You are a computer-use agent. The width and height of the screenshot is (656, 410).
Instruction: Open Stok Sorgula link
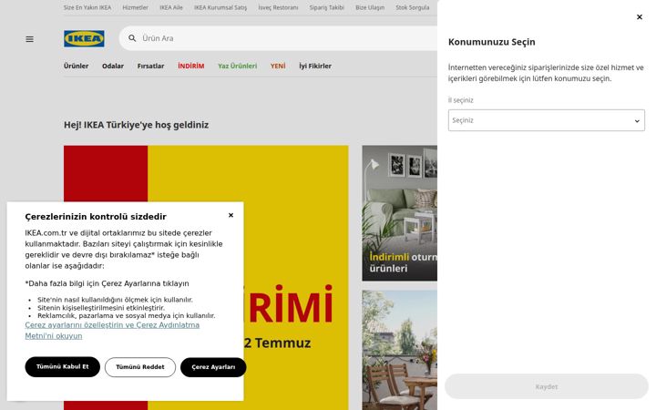[413, 7]
